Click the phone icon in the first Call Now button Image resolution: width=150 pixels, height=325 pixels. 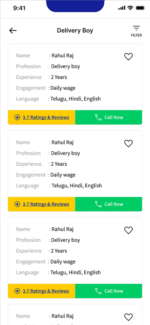click(98, 117)
